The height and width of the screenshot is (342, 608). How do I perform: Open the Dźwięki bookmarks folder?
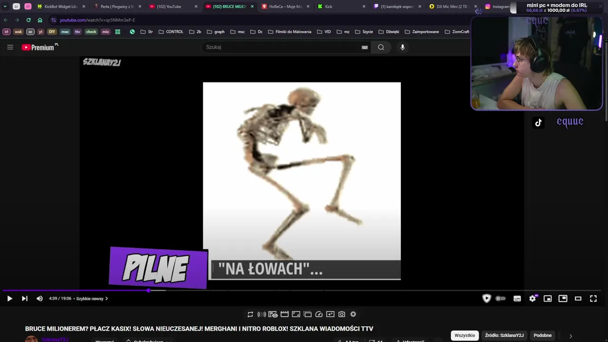tap(389, 32)
